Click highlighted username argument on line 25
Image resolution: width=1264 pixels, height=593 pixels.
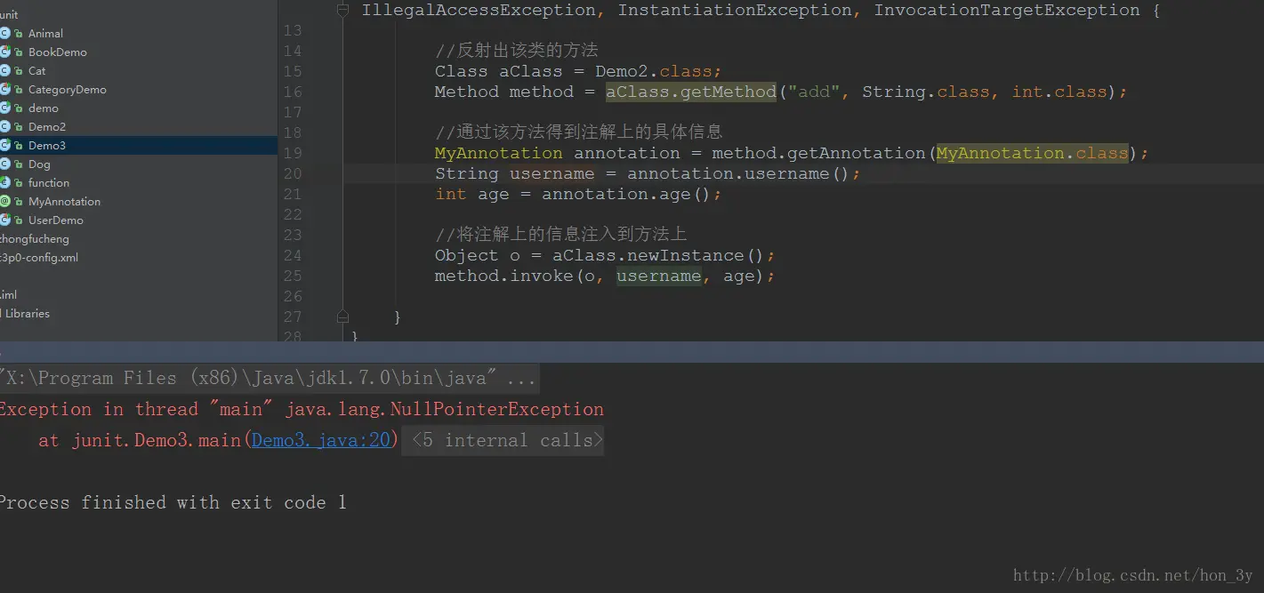pos(659,276)
